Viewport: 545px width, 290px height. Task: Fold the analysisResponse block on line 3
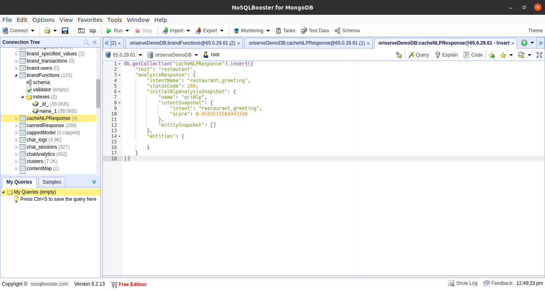click(x=120, y=75)
